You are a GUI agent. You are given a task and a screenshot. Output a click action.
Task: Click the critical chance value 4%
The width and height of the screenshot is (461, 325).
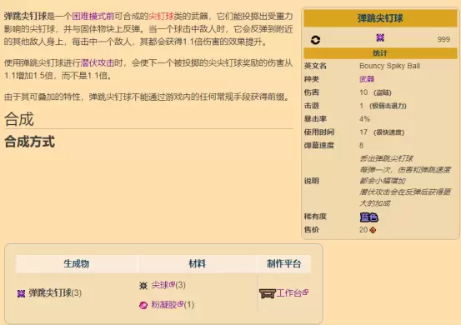point(364,119)
